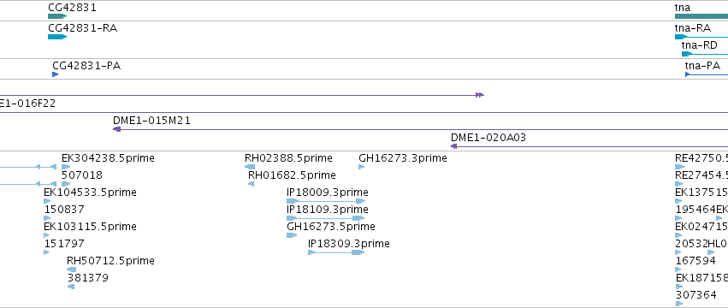The width and height of the screenshot is (728, 308).
Task: Click the RH50712.5prime EST glyph
Action: (72, 269)
